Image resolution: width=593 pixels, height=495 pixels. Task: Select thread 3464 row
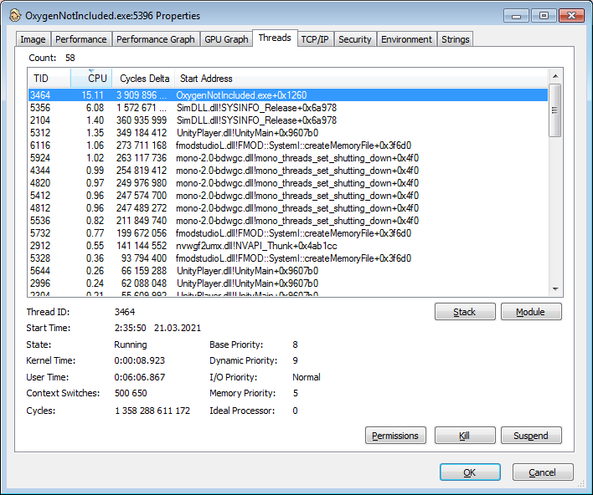288,95
